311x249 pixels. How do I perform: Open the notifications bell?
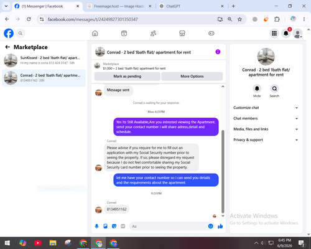(286, 33)
